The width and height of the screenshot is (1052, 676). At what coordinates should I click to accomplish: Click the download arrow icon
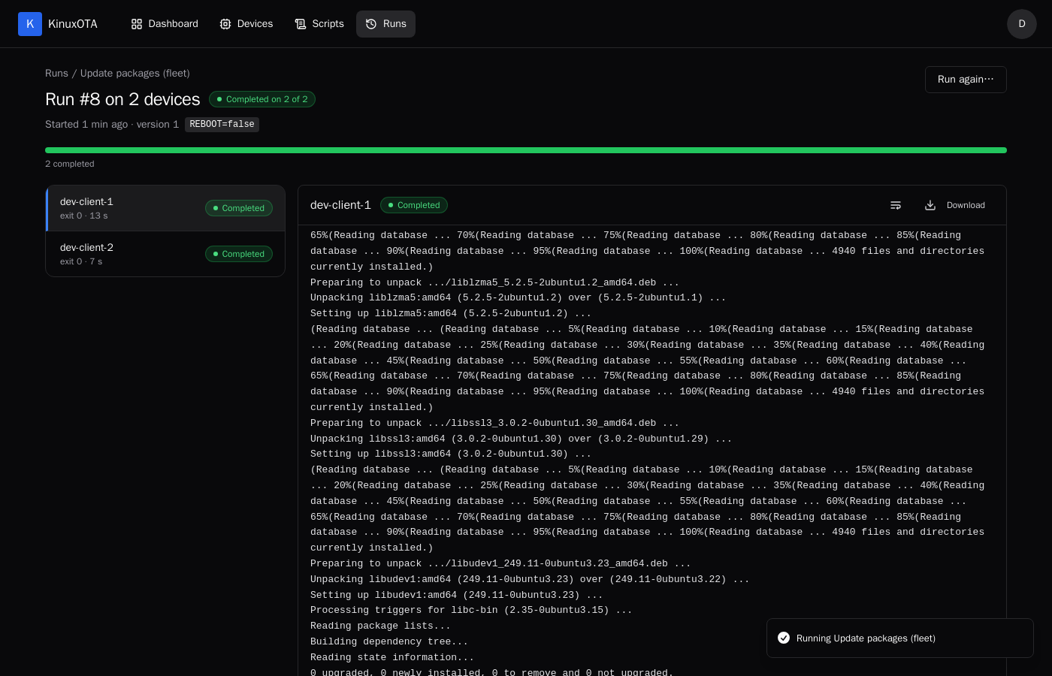930,205
